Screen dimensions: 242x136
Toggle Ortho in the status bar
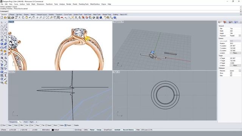(86, 130)
